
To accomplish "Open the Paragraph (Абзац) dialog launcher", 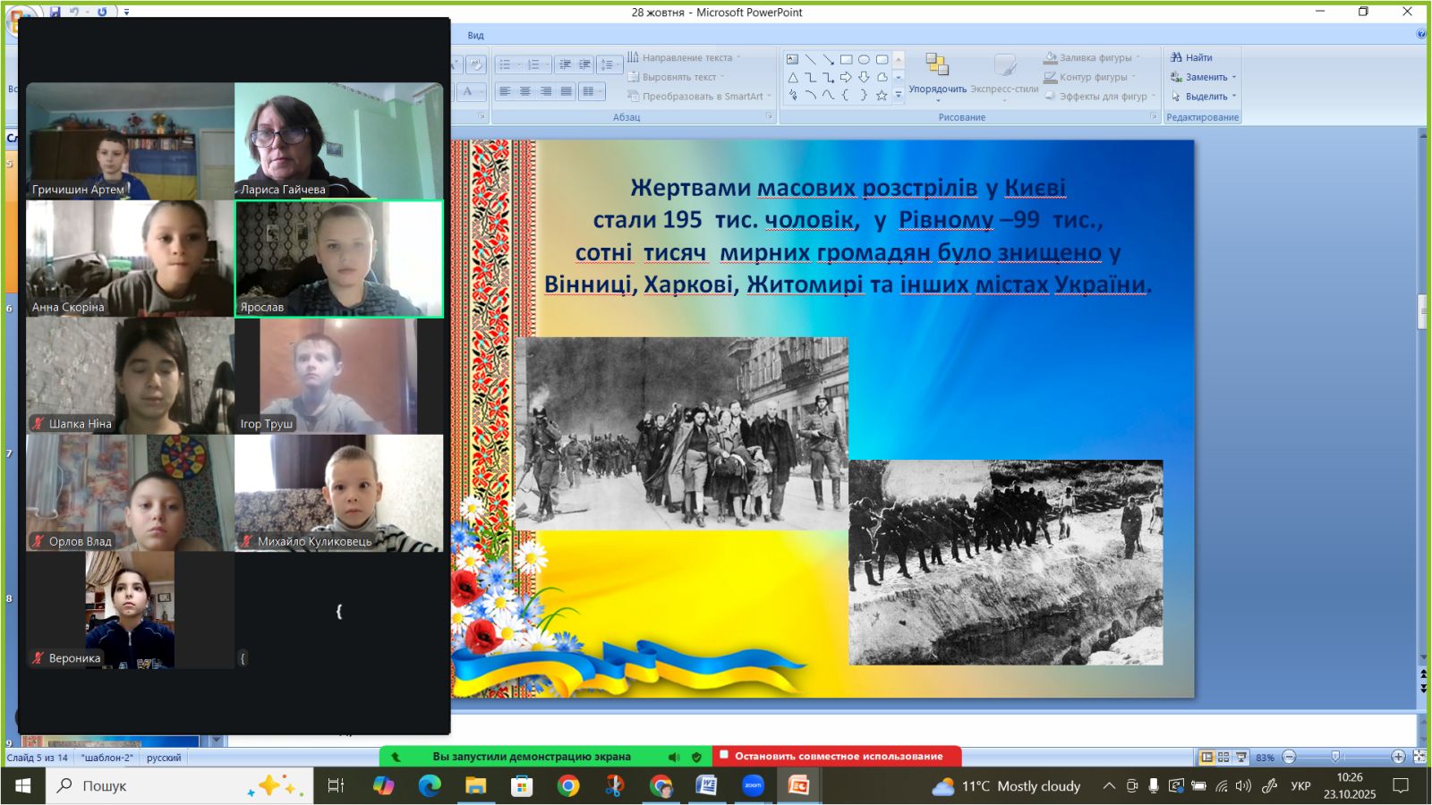I will pyautogui.click(x=769, y=116).
